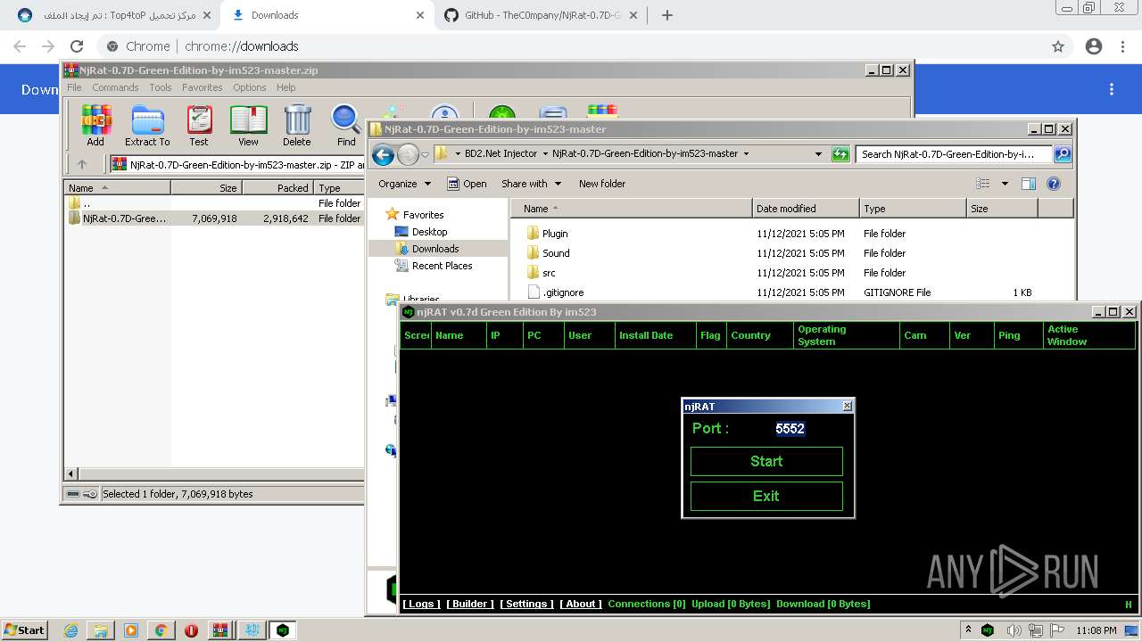Open the njRAT Builder link

click(x=469, y=604)
